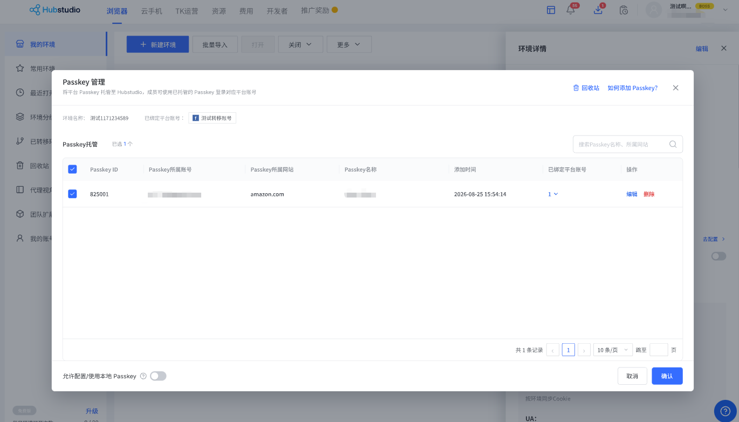
Task: Click the layout panel icon in header
Action: 551,10
